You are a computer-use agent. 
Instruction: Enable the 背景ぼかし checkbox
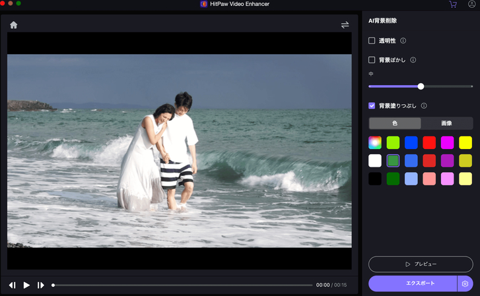pos(372,60)
